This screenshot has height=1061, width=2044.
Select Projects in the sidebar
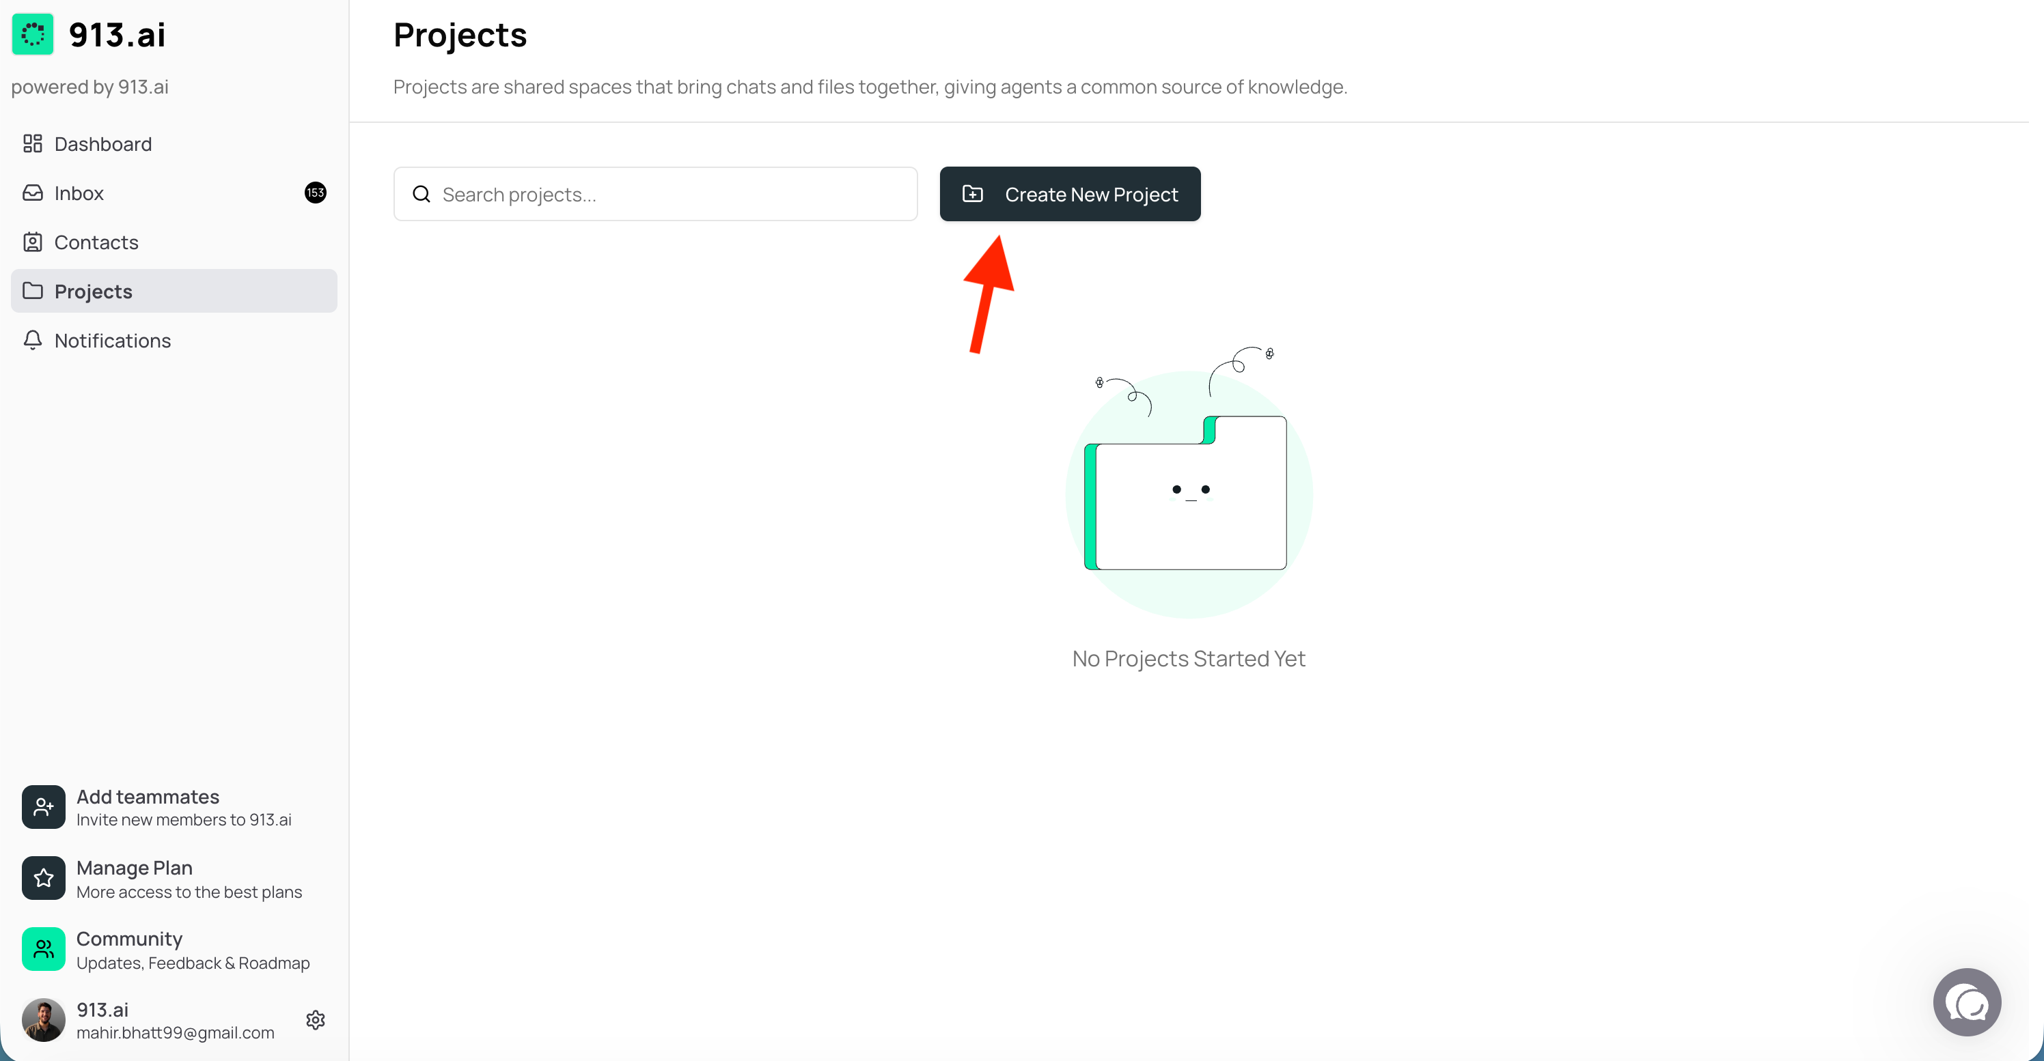(94, 291)
